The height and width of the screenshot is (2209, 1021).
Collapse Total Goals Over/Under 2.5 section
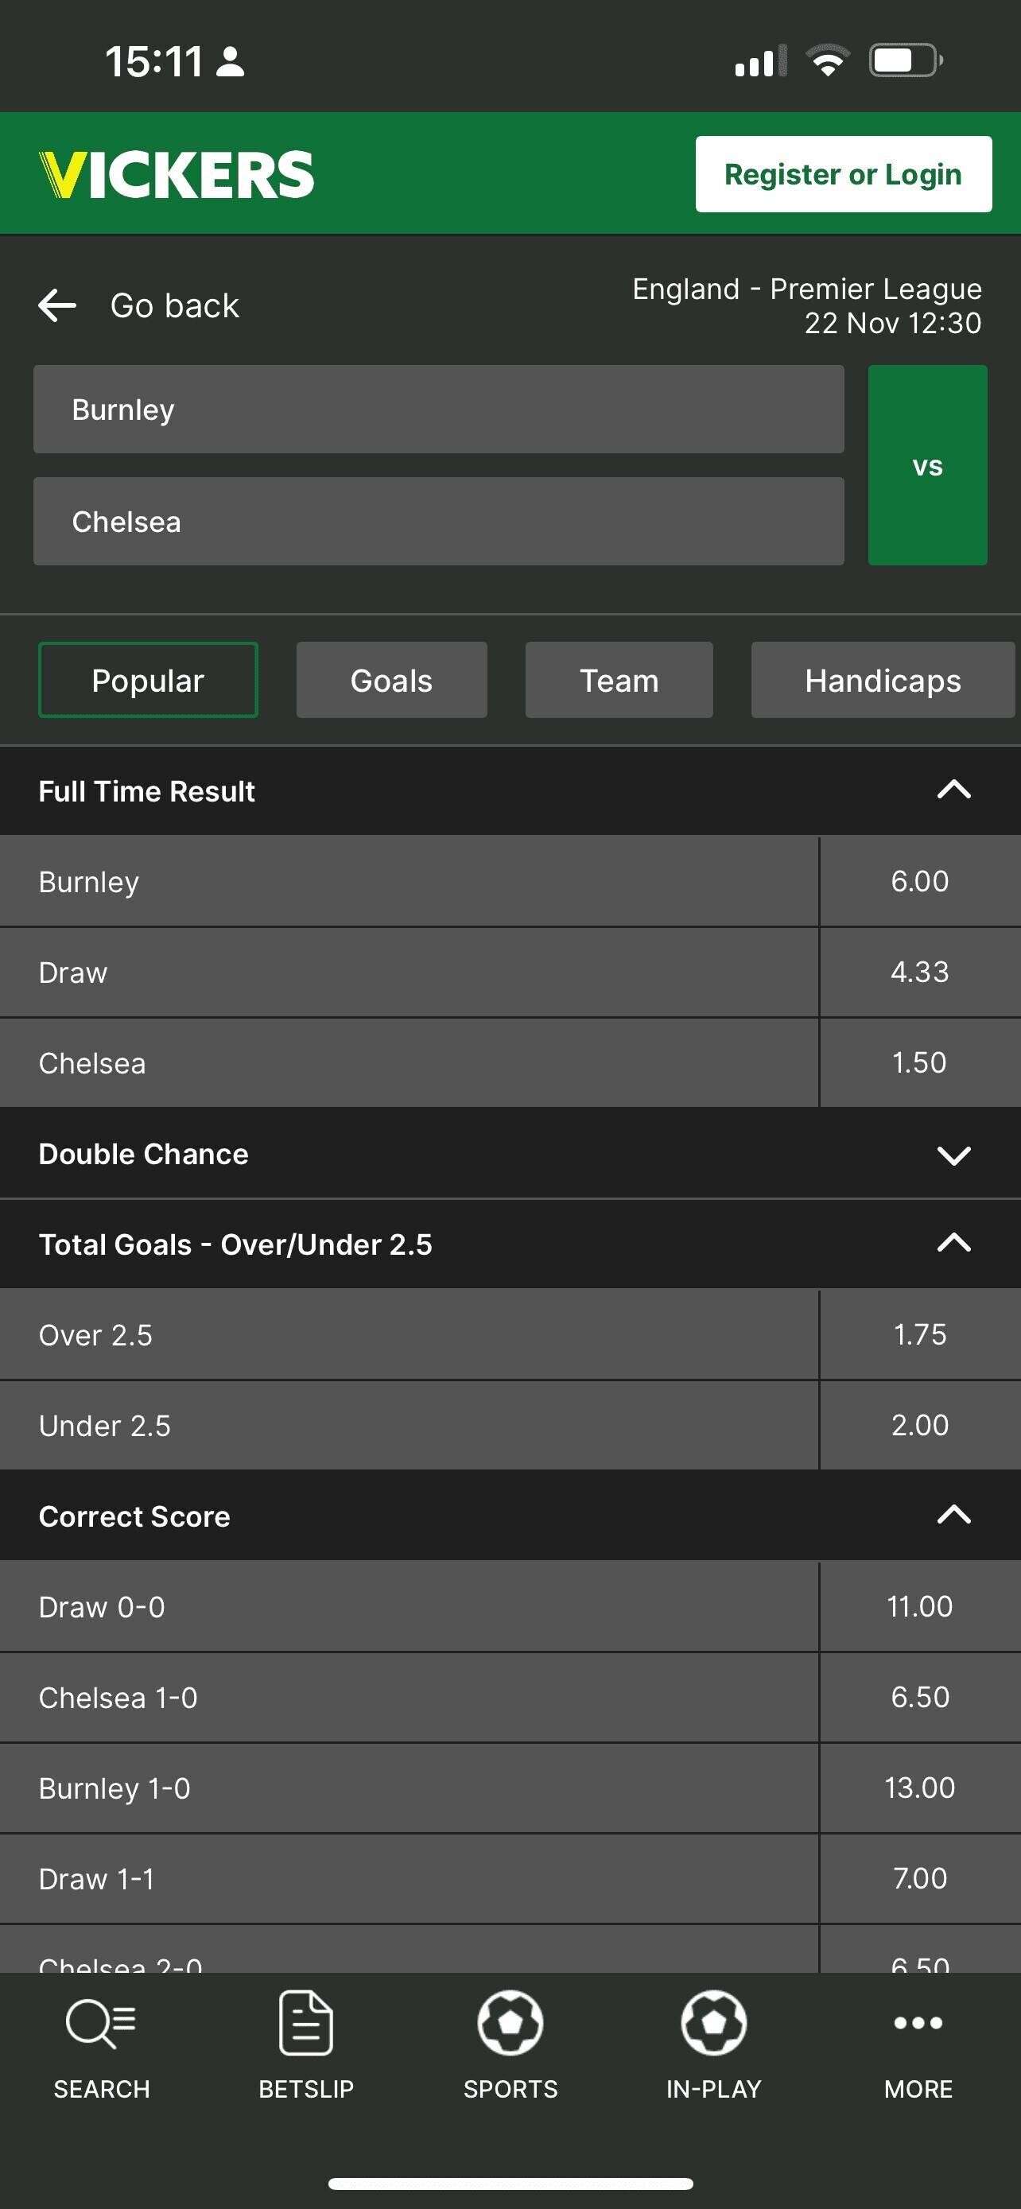pos(953,1244)
